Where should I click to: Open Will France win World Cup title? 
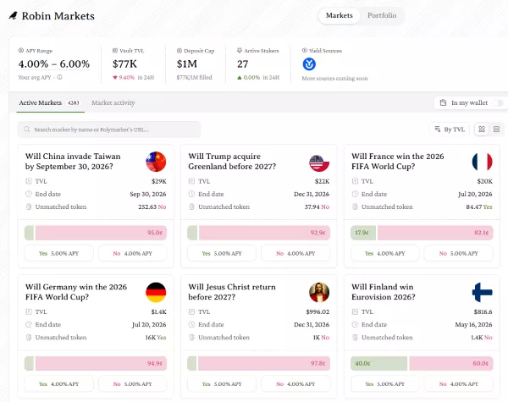pos(398,162)
